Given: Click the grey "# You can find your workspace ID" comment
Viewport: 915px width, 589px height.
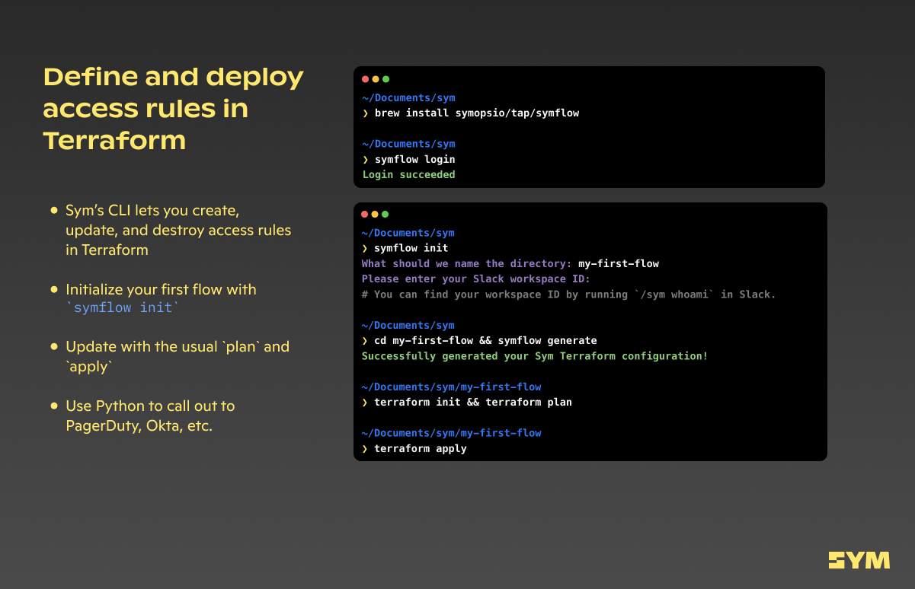Looking at the screenshot, I should [x=569, y=294].
